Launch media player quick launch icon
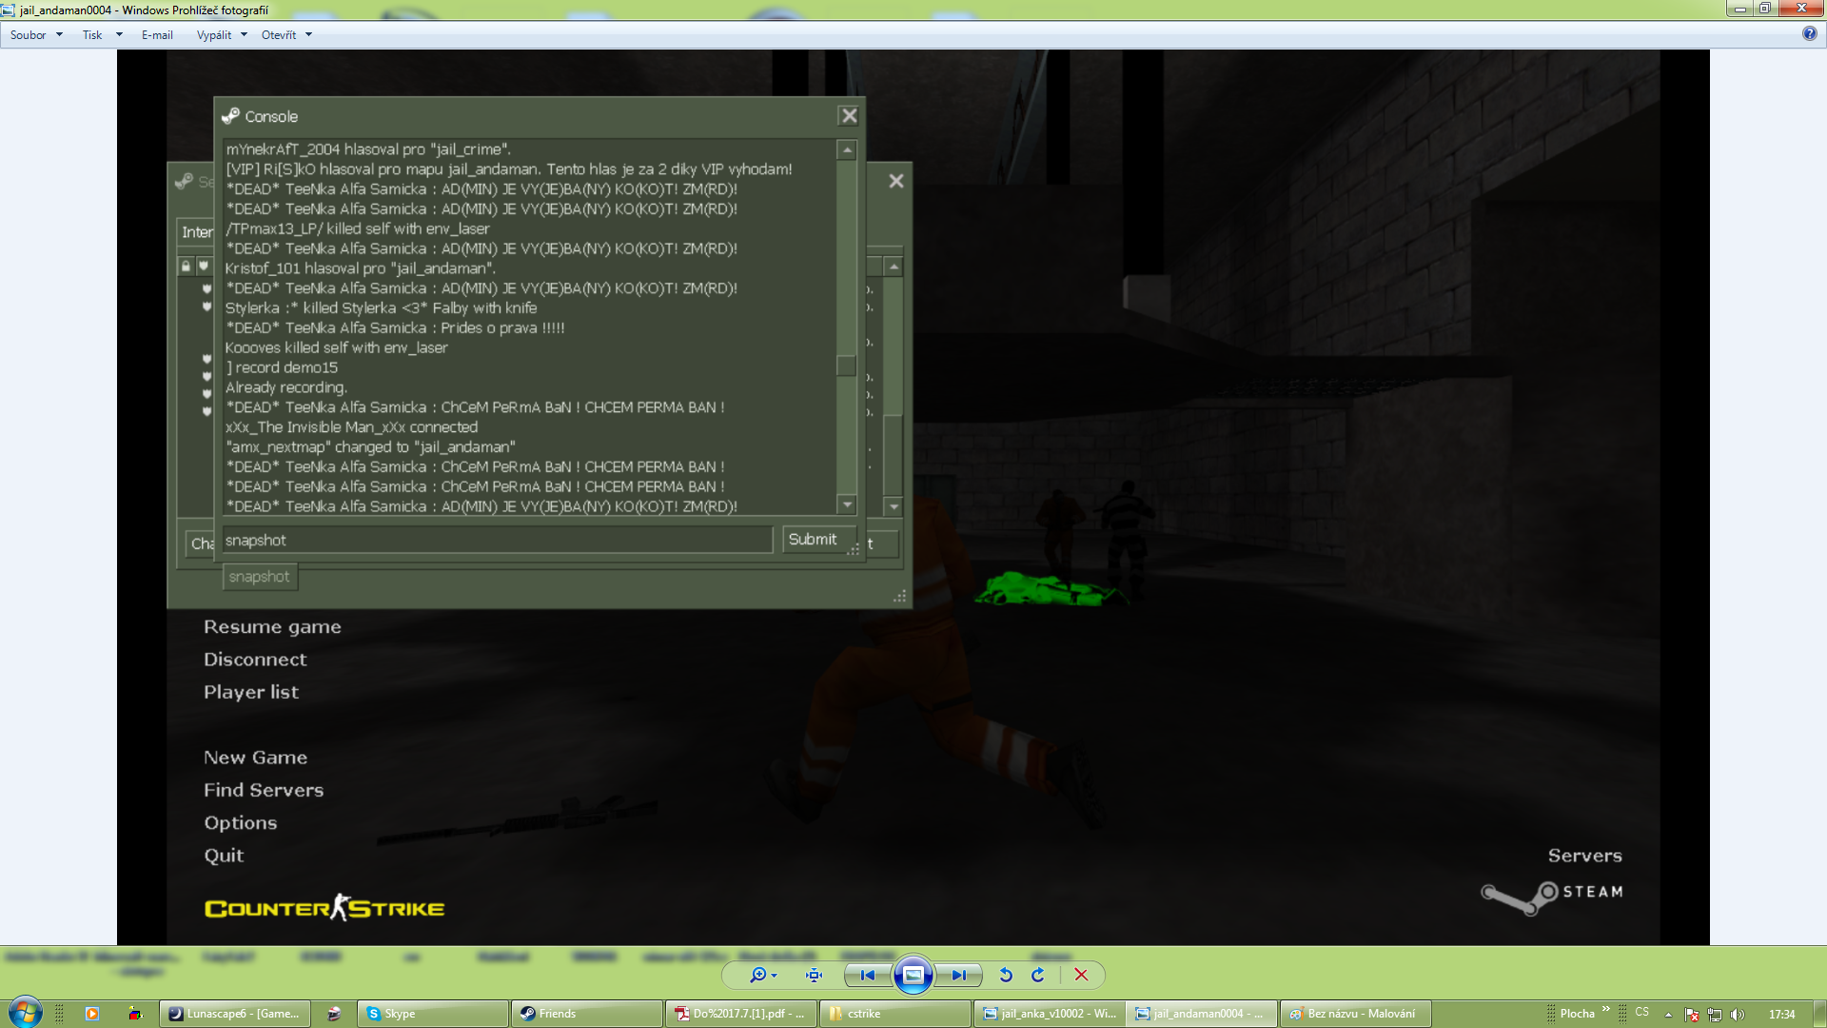Viewport: 1827px width, 1028px height. coord(92,1014)
